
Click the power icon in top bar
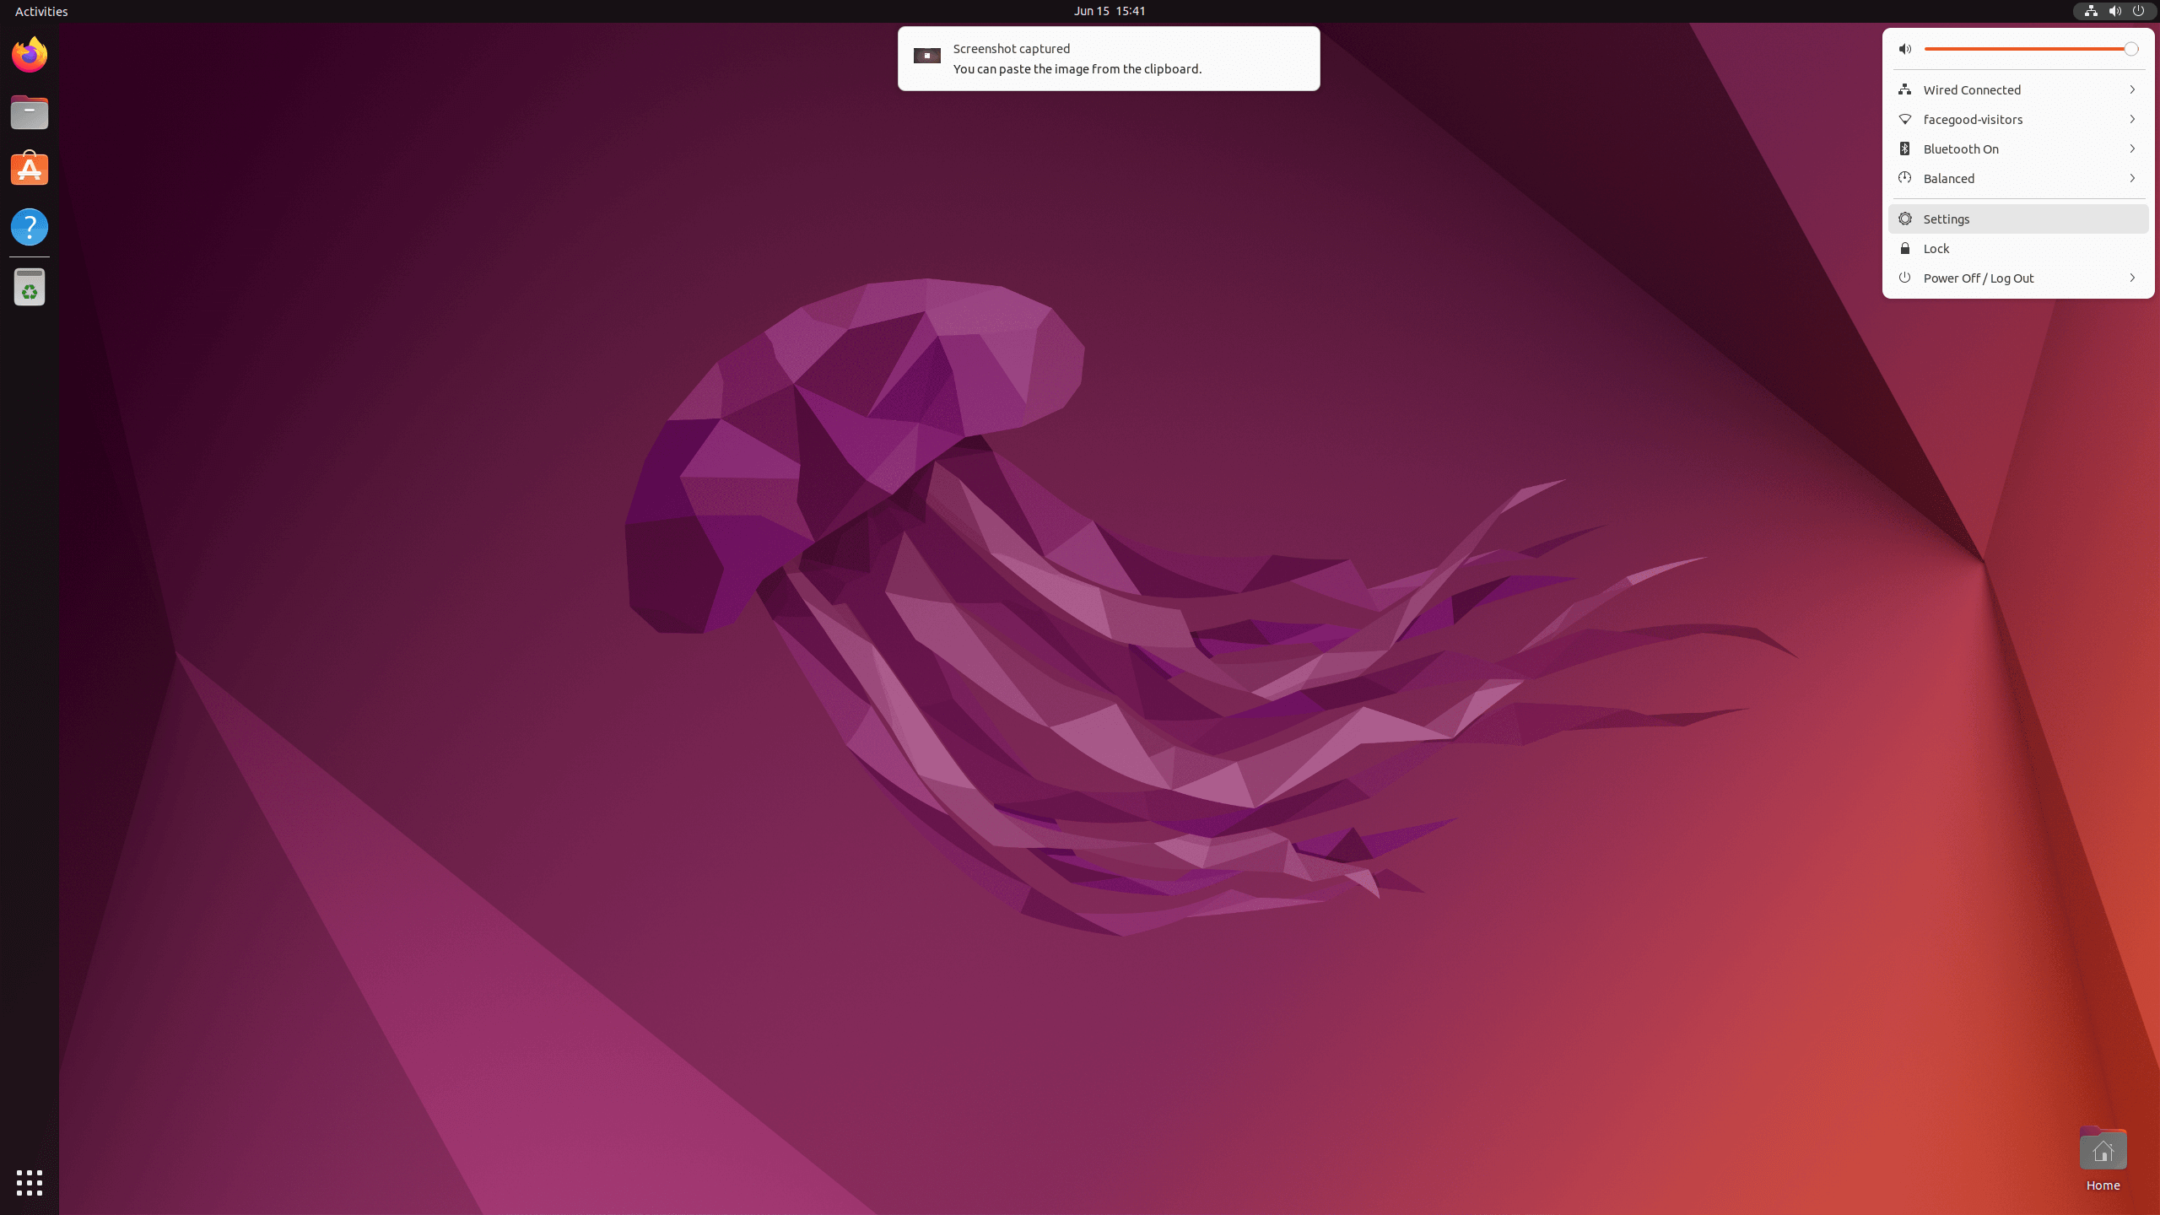pos(2138,11)
